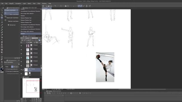
Task: Click the Save icon in command bar
Action: [x=51, y=6]
